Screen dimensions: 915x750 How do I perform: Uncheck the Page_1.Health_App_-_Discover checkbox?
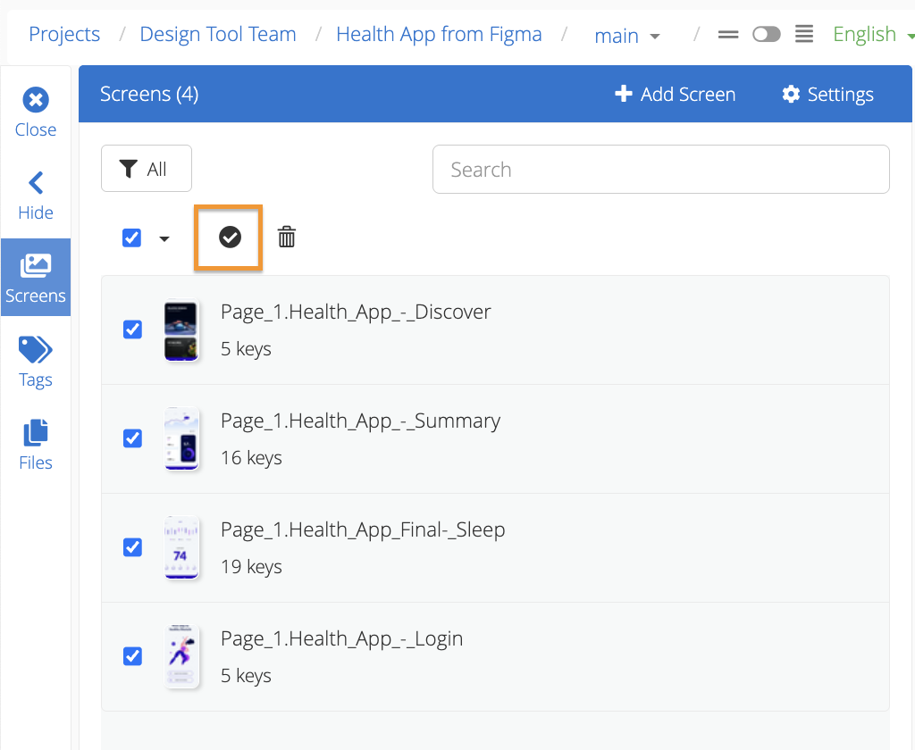(132, 329)
